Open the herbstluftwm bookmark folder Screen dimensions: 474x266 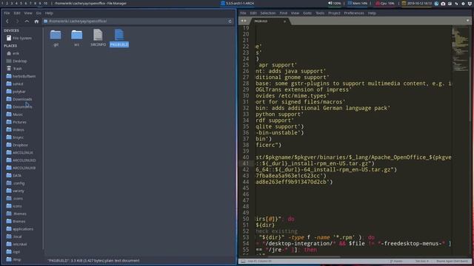click(x=21, y=76)
